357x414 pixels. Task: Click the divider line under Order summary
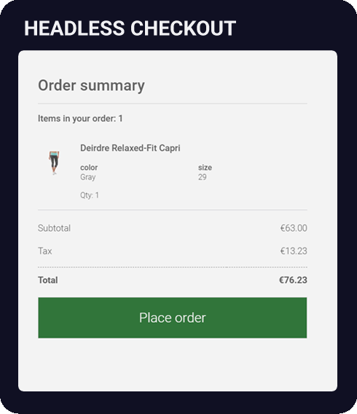coord(173,103)
